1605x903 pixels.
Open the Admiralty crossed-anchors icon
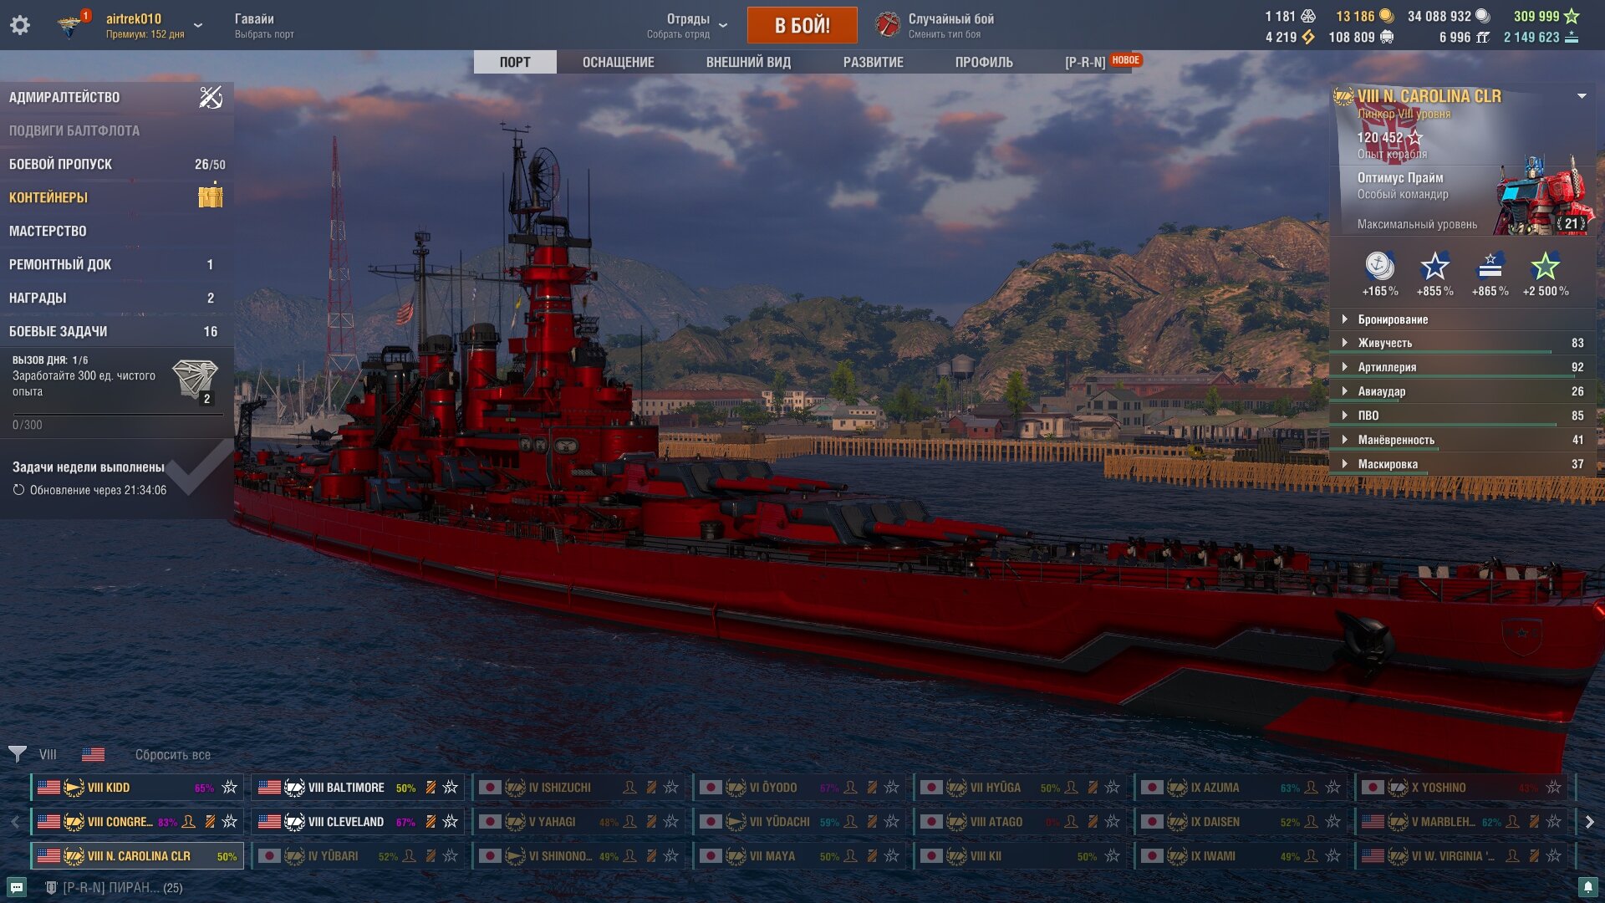tap(211, 97)
